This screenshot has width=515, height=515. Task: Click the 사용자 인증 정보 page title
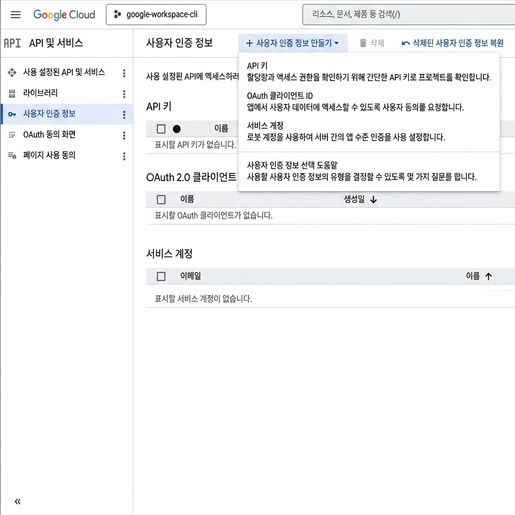180,43
